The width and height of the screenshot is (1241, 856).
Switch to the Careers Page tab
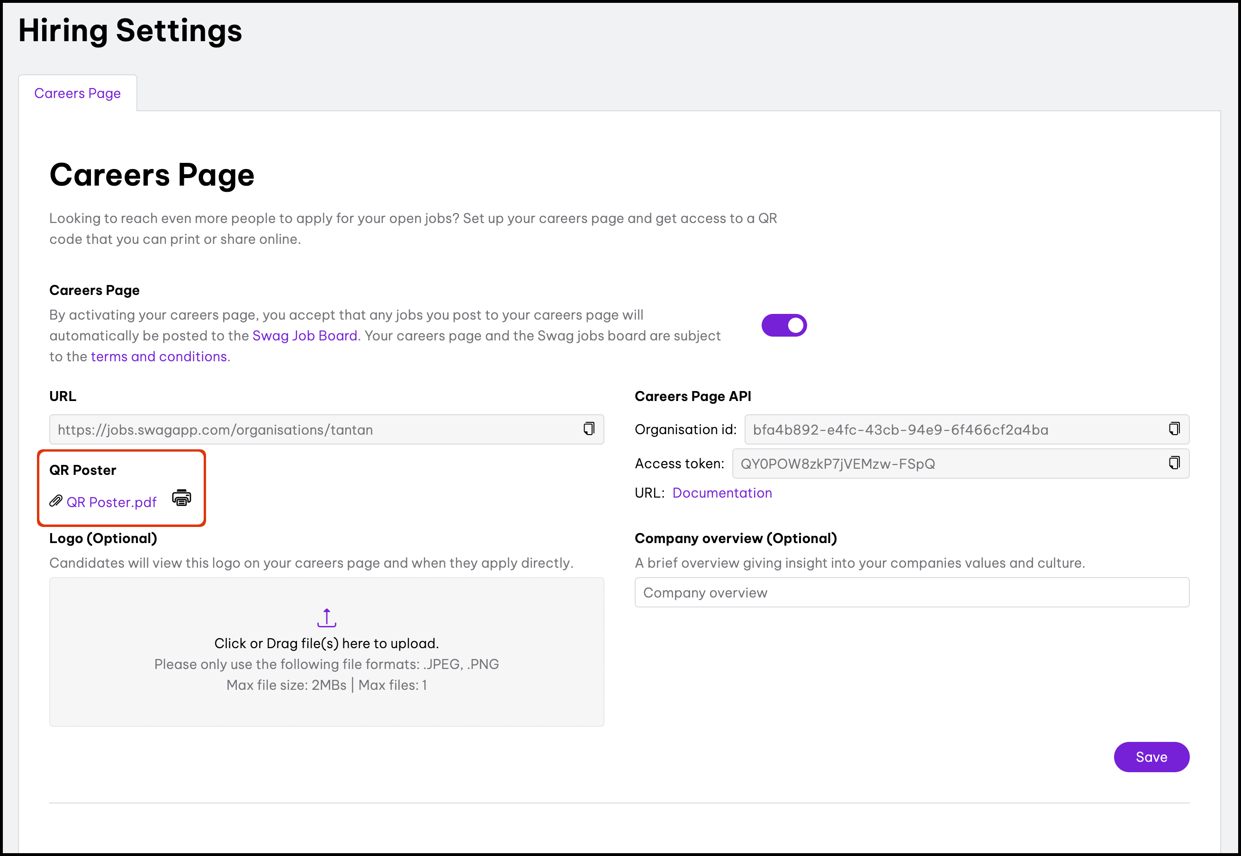77,93
